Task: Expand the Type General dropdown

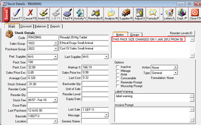Action: 176,73
